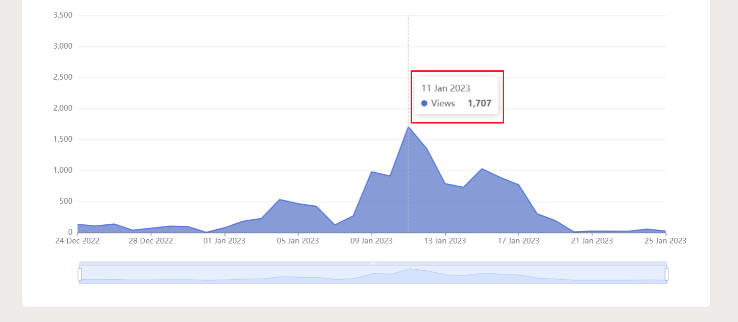Click the 'Views' label in tooltip

pyautogui.click(x=443, y=103)
